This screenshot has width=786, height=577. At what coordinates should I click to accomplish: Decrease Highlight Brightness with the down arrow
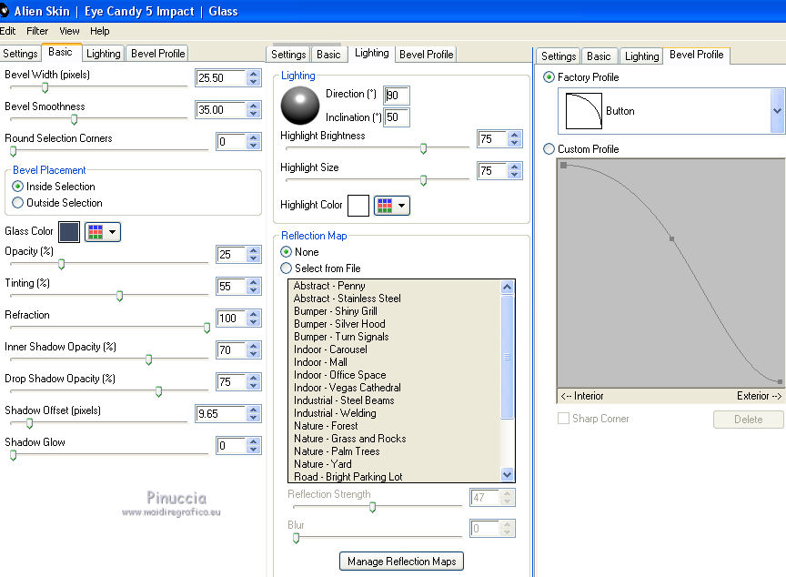pos(516,144)
